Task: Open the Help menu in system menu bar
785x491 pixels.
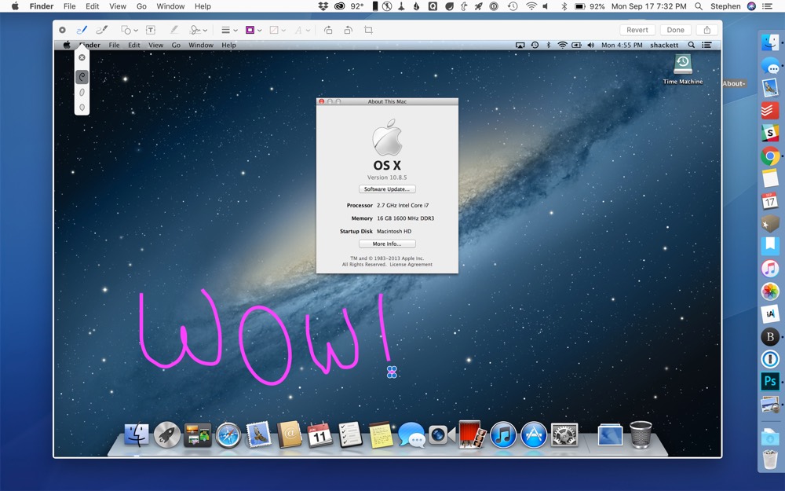Action: [203, 6]
